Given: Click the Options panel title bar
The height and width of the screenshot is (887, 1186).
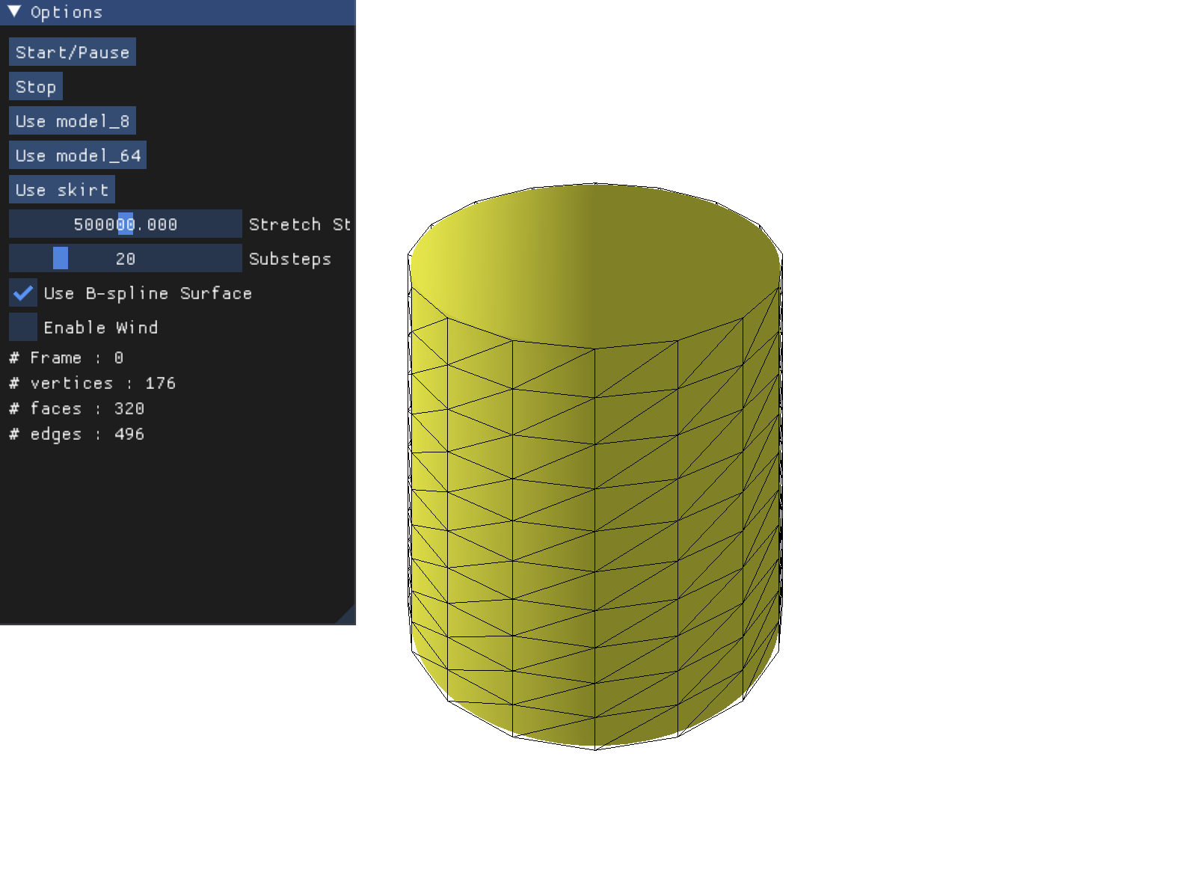Looking at the screenshot, I should (178, 12).
